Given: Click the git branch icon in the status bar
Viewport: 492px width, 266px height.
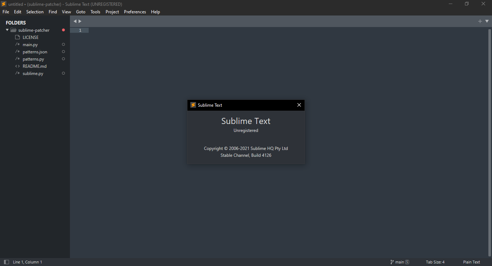Looking at the screenshot, I should [x=392, y=262].
